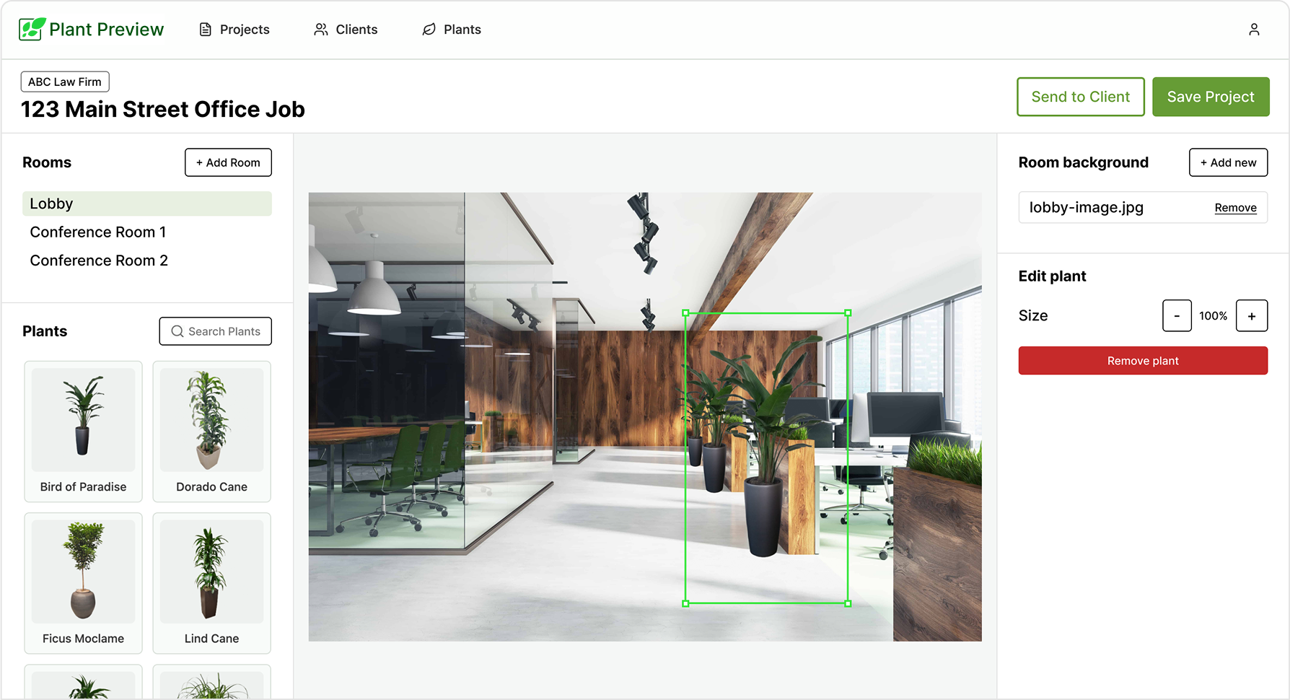
Task: Choose the Bird of Paradise plant card
Action: [83, 432]
